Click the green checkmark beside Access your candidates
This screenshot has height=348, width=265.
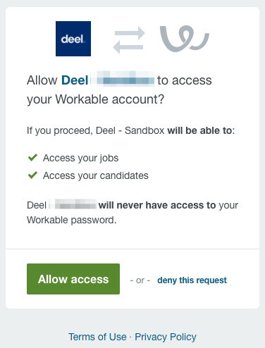tap(32, 175)
